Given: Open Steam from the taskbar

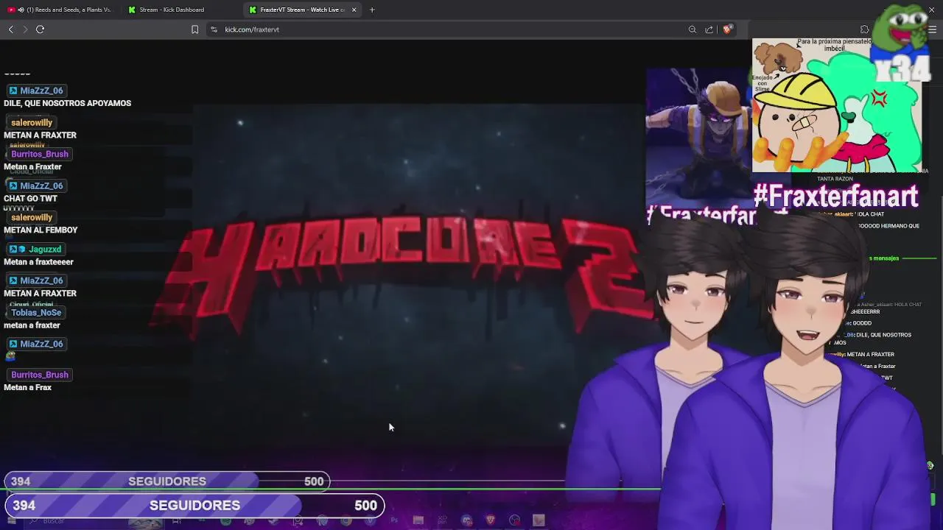Looking at the screenshot, I should click(273, 520).
